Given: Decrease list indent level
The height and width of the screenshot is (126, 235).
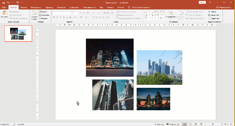Looking at the screenshot, I should pos(105,13).
